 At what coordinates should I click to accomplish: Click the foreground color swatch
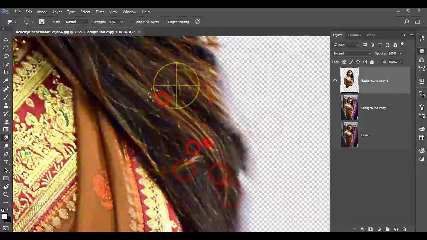(4, 217)
